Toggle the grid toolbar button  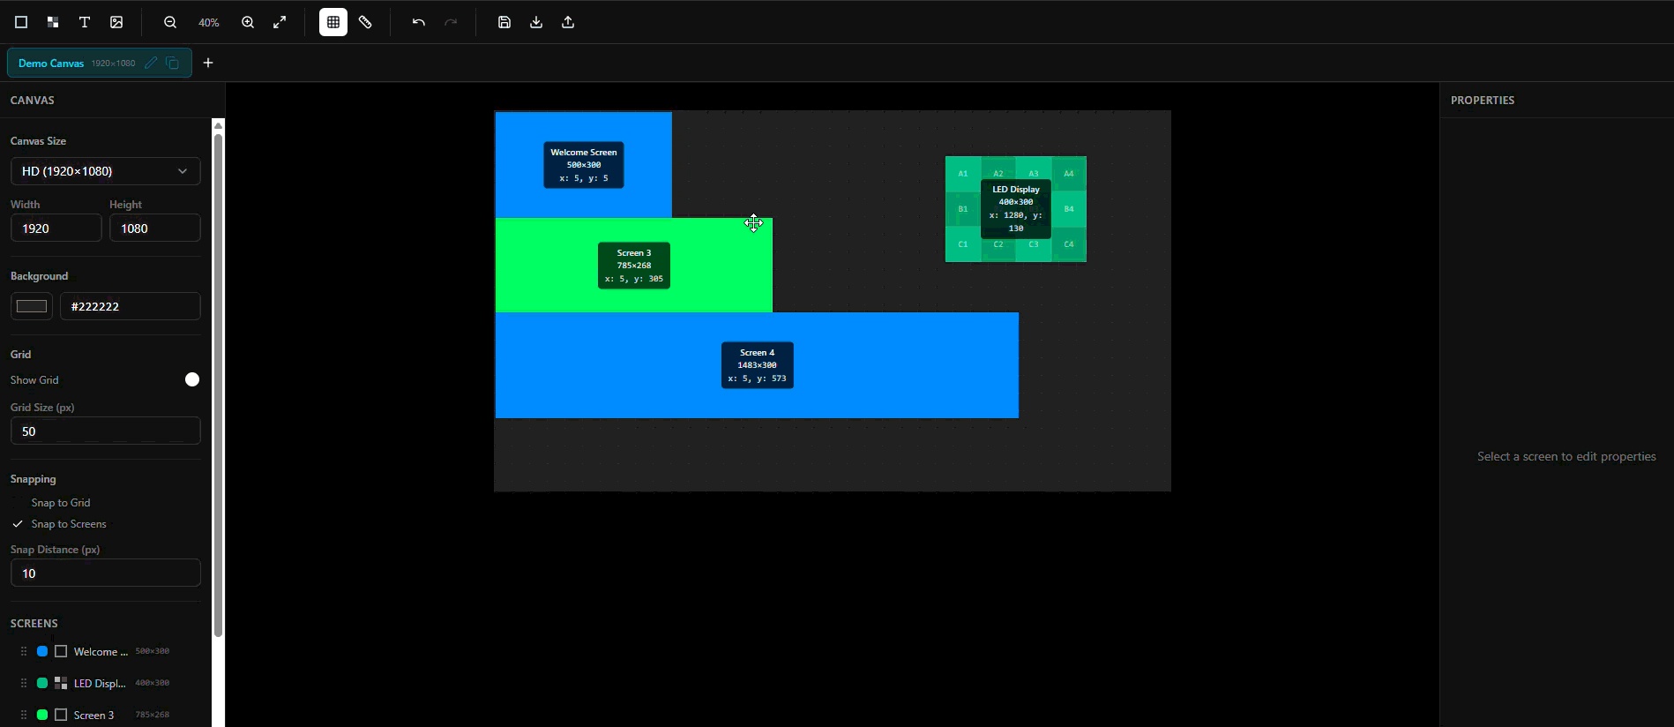coord(333,22)
